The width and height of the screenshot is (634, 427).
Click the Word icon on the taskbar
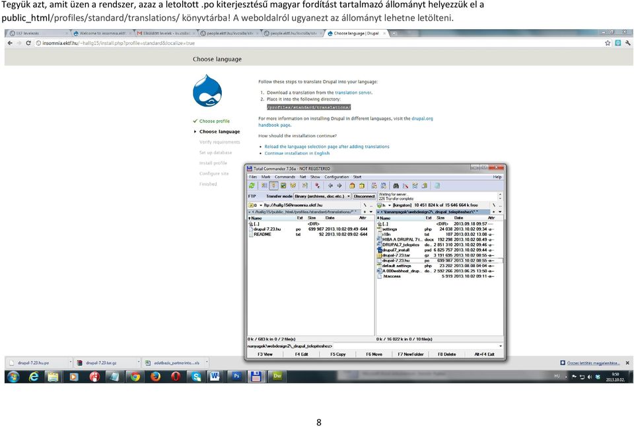(215, 376)
